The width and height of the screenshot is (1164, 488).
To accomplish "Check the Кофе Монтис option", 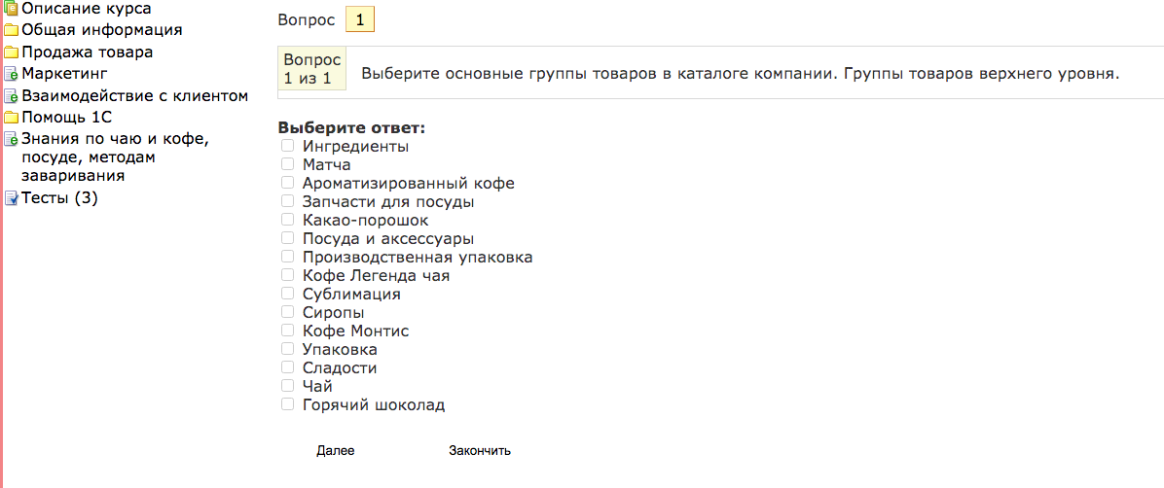I will coord(286,330).
